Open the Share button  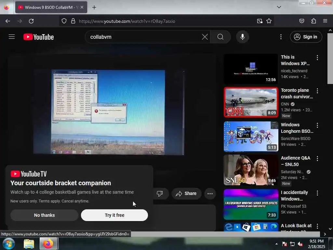coord(186,193)
